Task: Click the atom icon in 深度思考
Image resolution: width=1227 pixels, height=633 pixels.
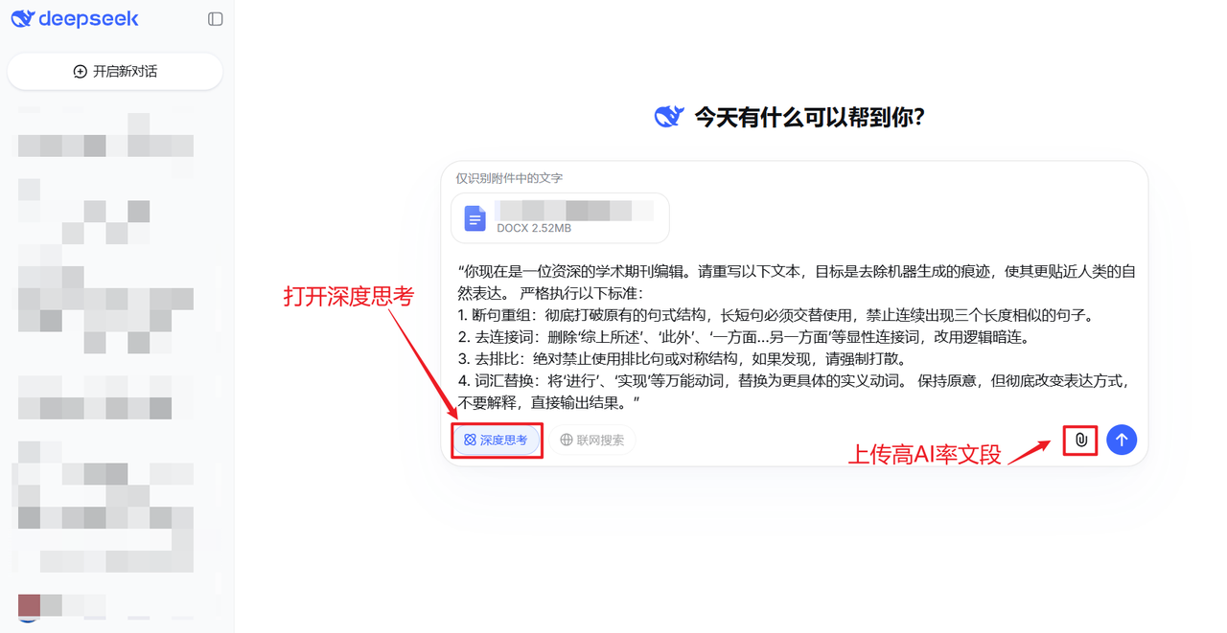Action: click(x=470, y=440)
